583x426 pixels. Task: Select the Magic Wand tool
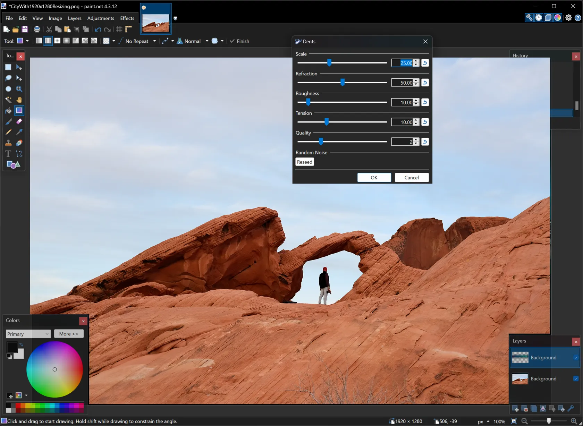(x=8, y=100)
